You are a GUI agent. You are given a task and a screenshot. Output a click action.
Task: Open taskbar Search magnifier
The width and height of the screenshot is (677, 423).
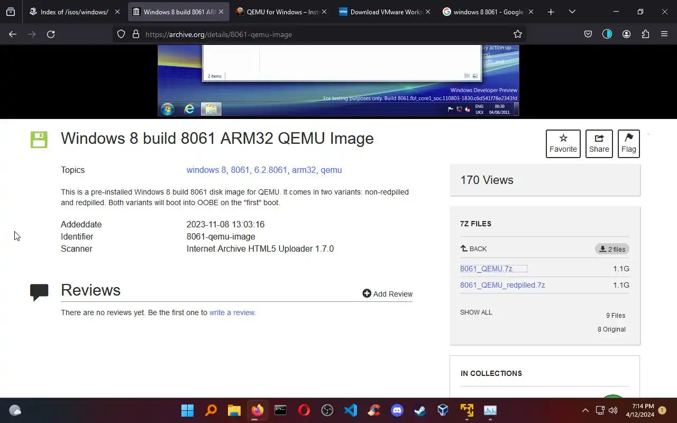pos(211,410)
